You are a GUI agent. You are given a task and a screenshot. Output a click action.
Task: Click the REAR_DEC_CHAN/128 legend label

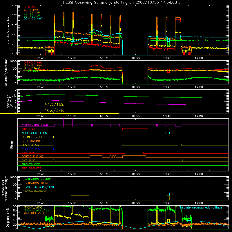38,187
